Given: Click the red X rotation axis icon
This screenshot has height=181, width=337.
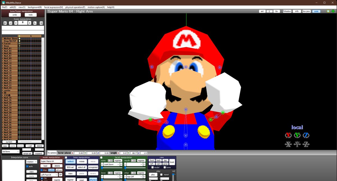Looking at the screenshot, I should (288, 135).
